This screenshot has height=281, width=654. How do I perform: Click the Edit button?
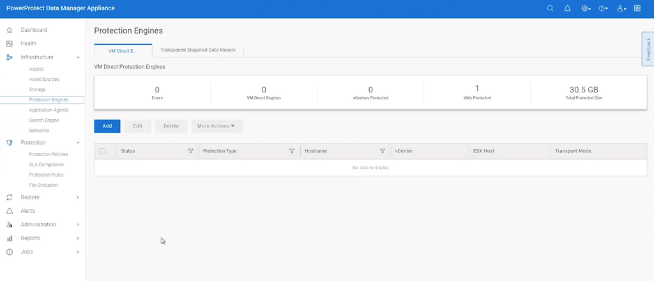click(138, 126)
